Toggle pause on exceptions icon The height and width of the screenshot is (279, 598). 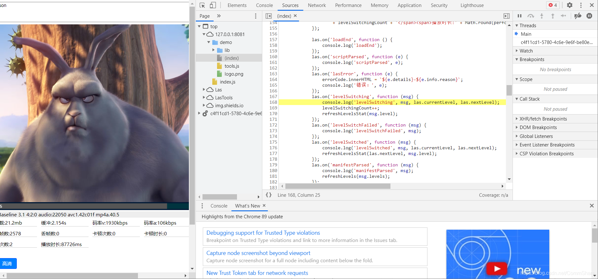point(589,16)
